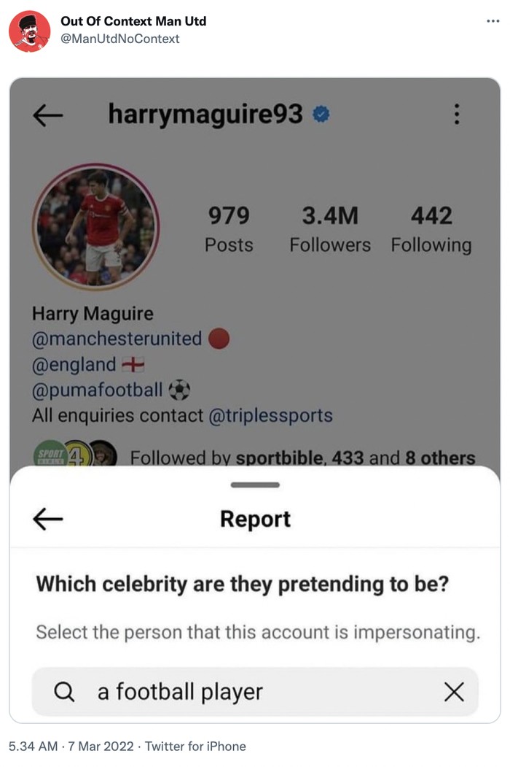Click the tweet timestamp 7 Mar 2022
The image size is (510, 767).
click(100, 746)
